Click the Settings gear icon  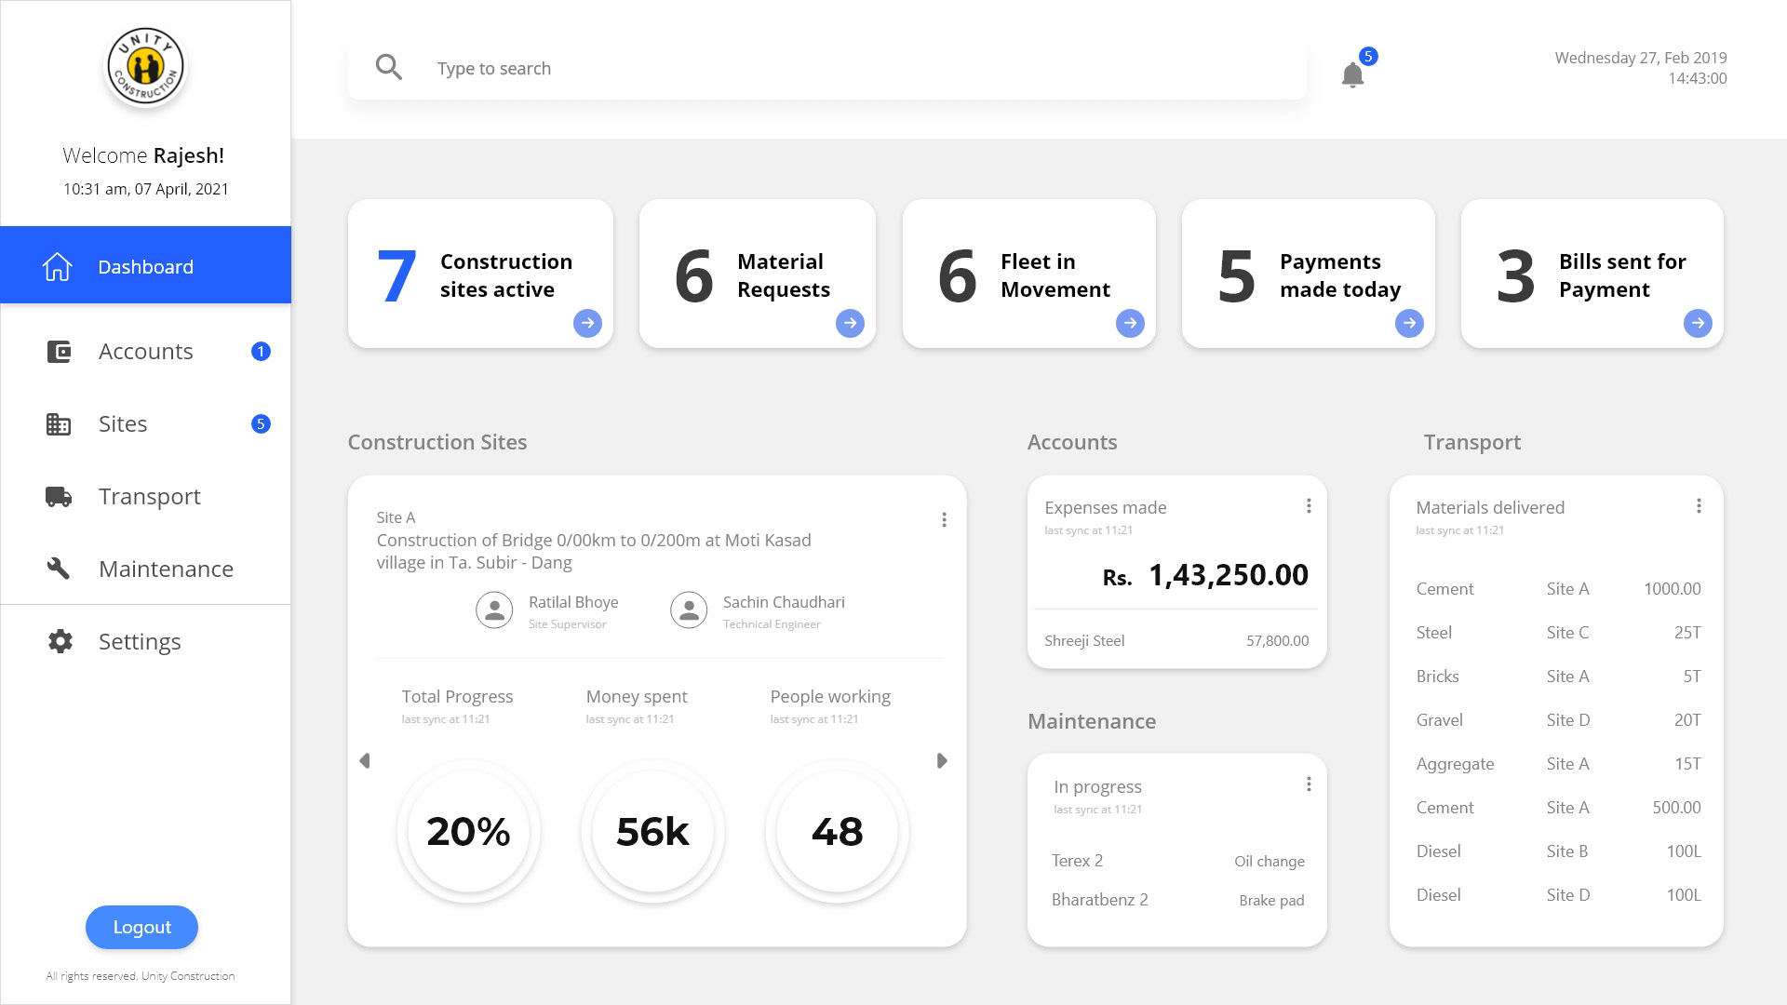tap(60, 641)
